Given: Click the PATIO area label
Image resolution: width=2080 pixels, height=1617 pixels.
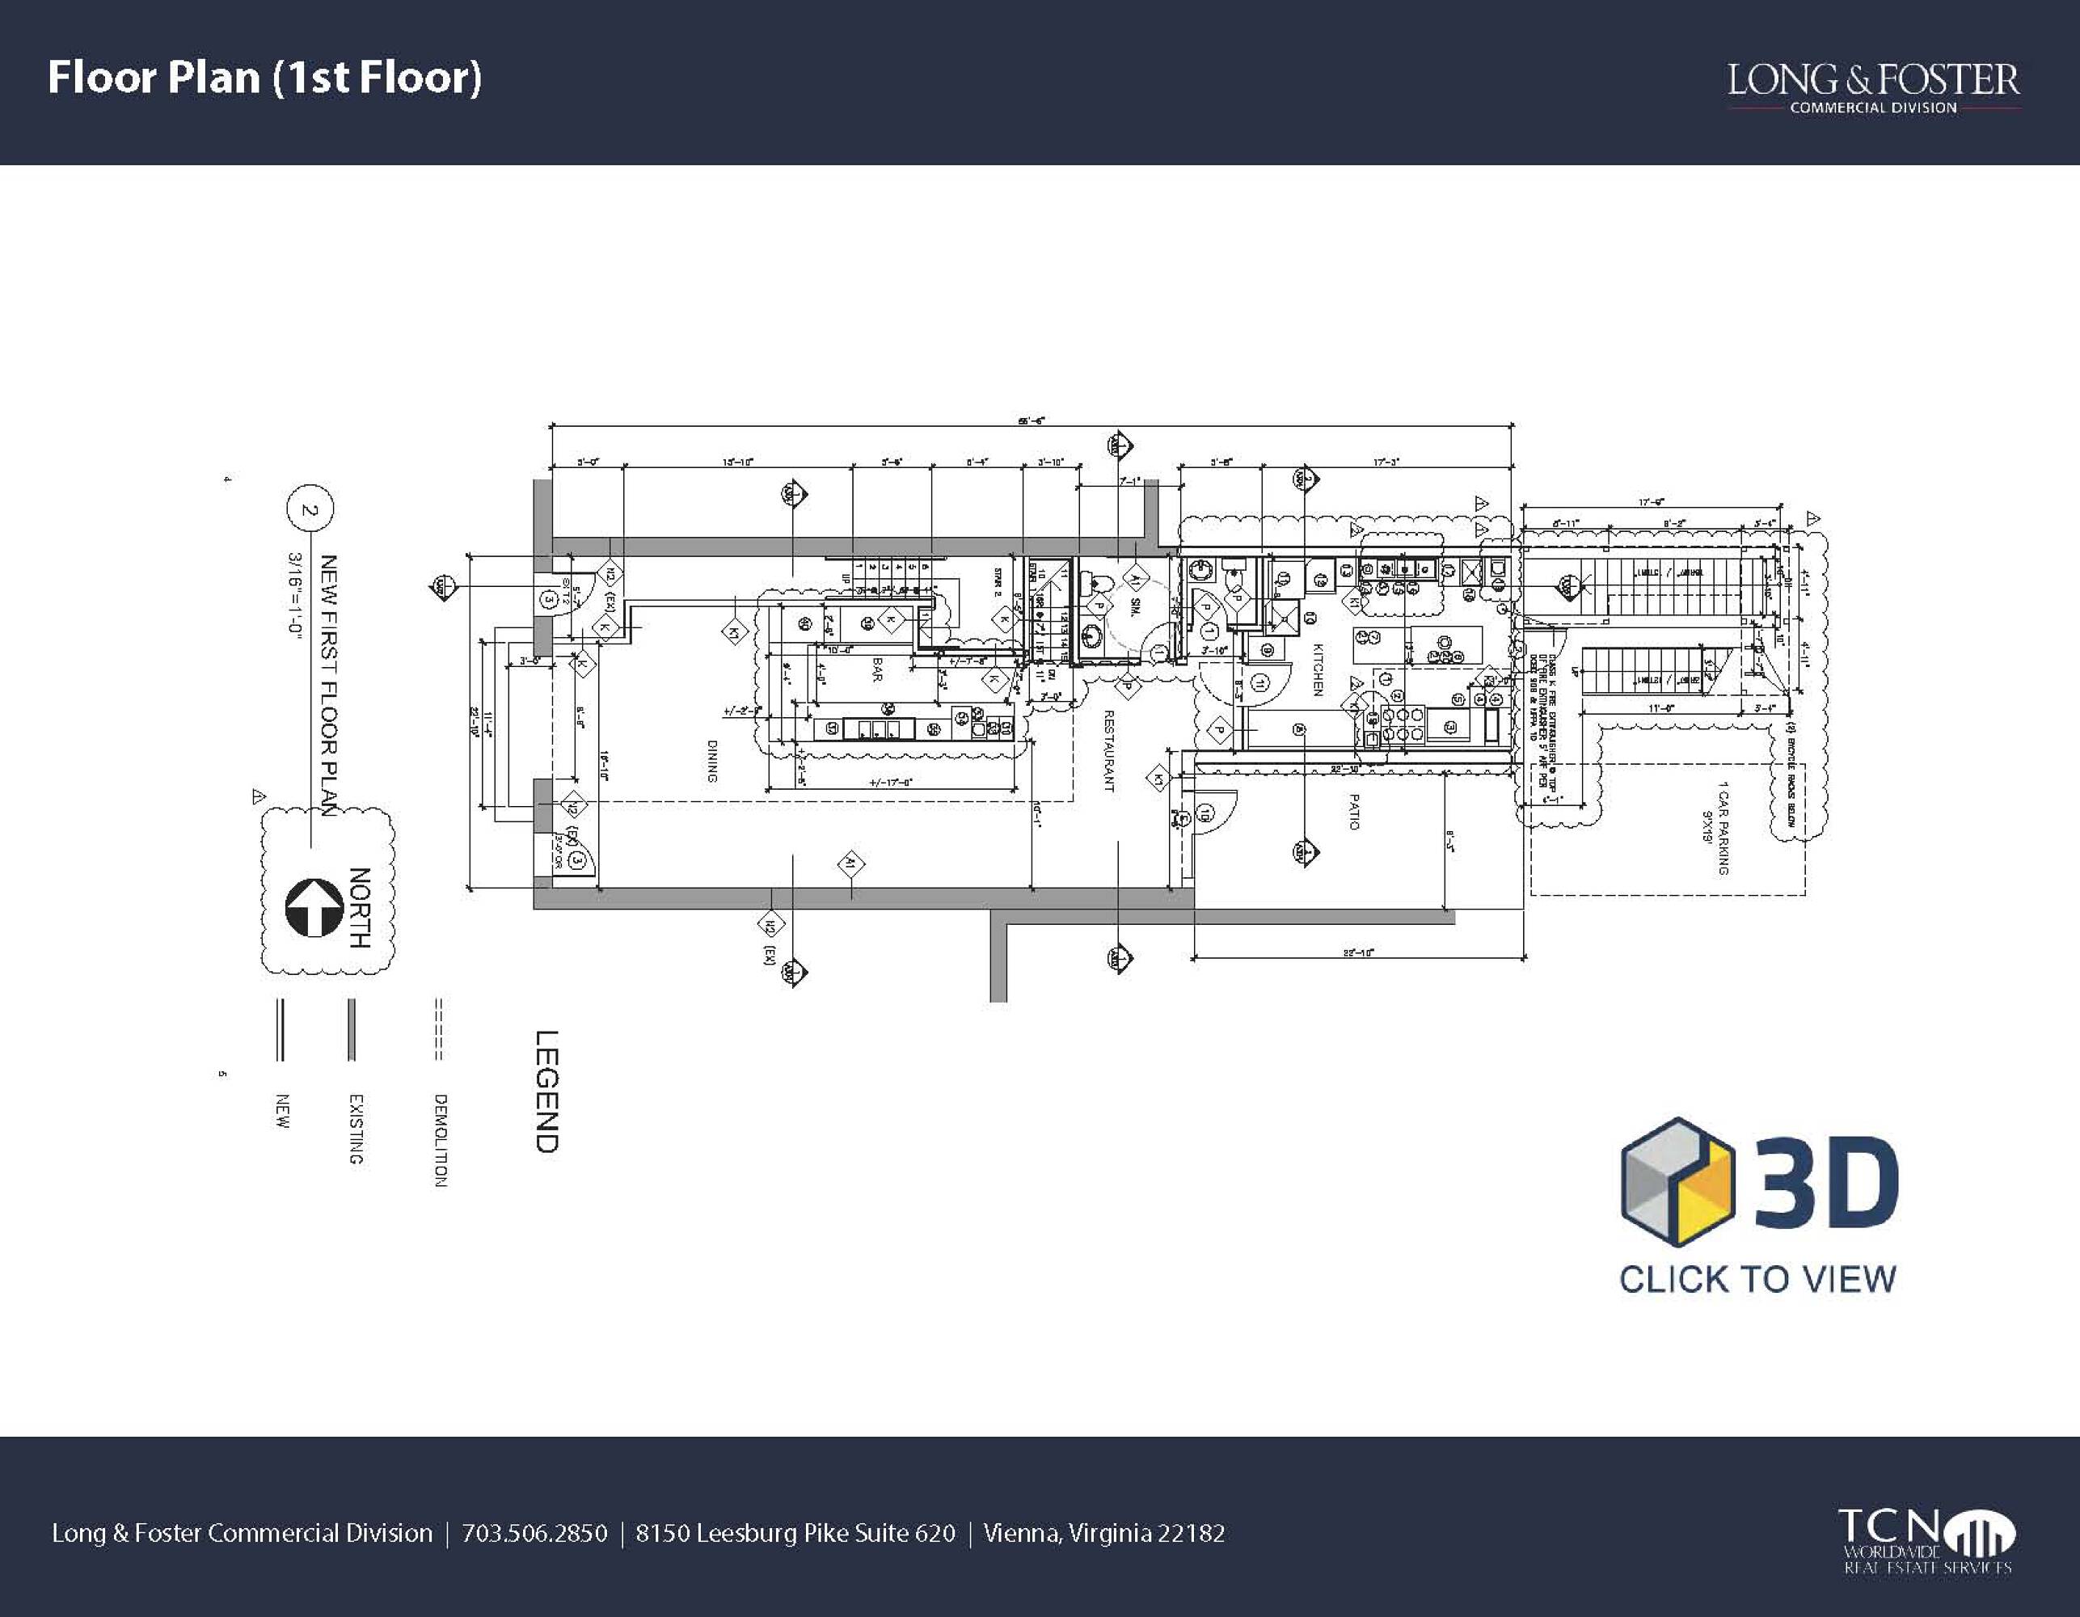Looking at the screenshot, I should click(1353, 812).
